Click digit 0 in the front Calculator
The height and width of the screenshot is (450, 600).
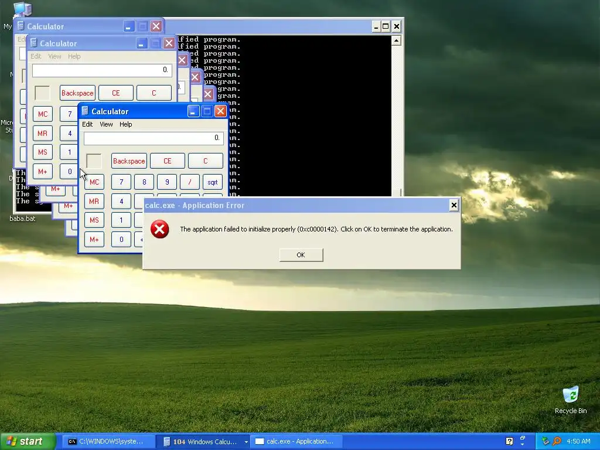[x=121, y=240]
